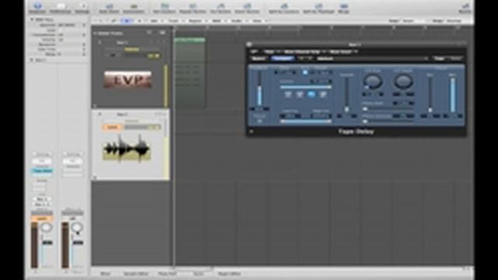Viewport: 498px width, 280px height.
Task: Toggle the highlighted Sync button in Tape Delay
Action: (305, 72)
